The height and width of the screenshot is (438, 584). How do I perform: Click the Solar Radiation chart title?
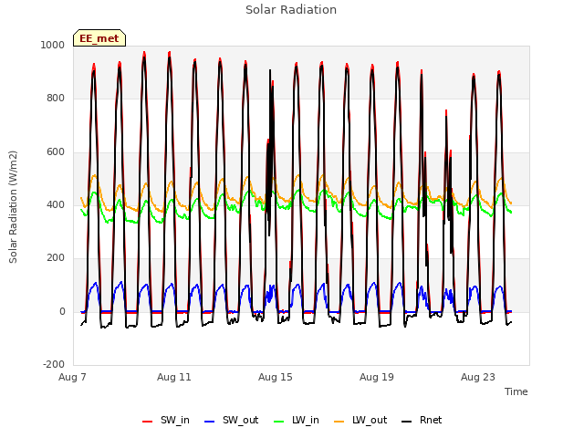point(291,10)
